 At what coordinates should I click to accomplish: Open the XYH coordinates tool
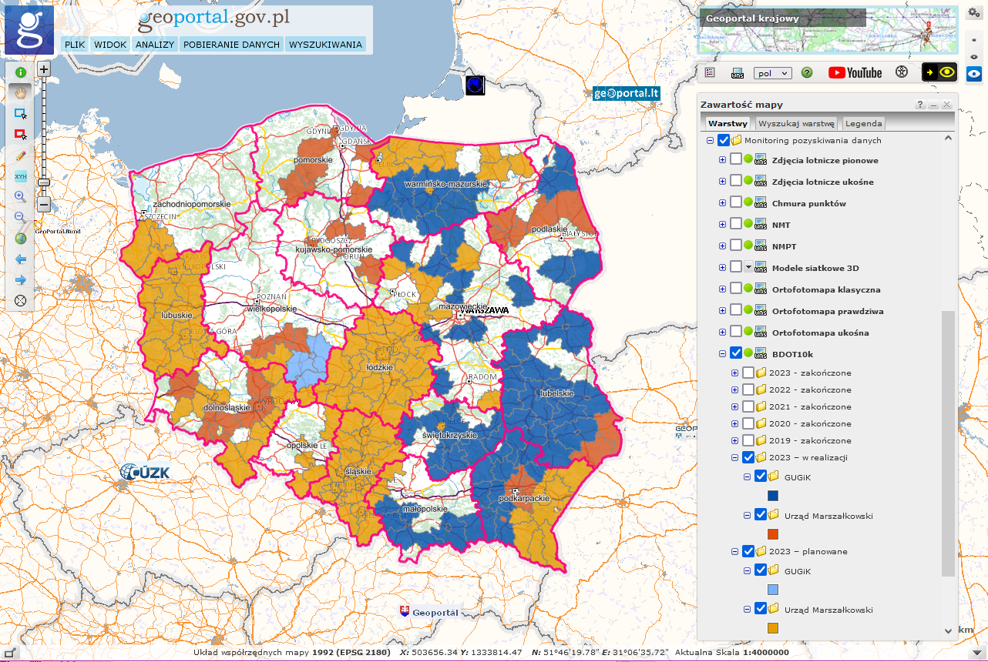click(x=21, y=176)
